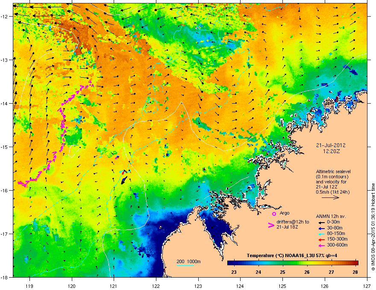Click the time label 12:20Z
The width and height of the screenshot is (376, 290).
click(331, 151)
